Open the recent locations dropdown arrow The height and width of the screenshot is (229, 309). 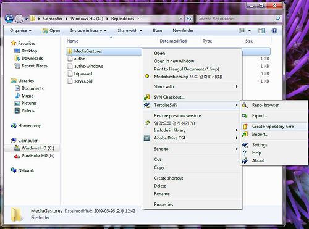tap(26, 19)
